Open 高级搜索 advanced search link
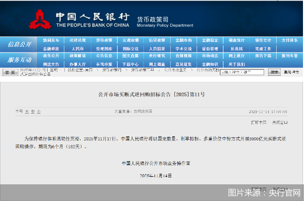Screen dimensions: 304x201 291,72
